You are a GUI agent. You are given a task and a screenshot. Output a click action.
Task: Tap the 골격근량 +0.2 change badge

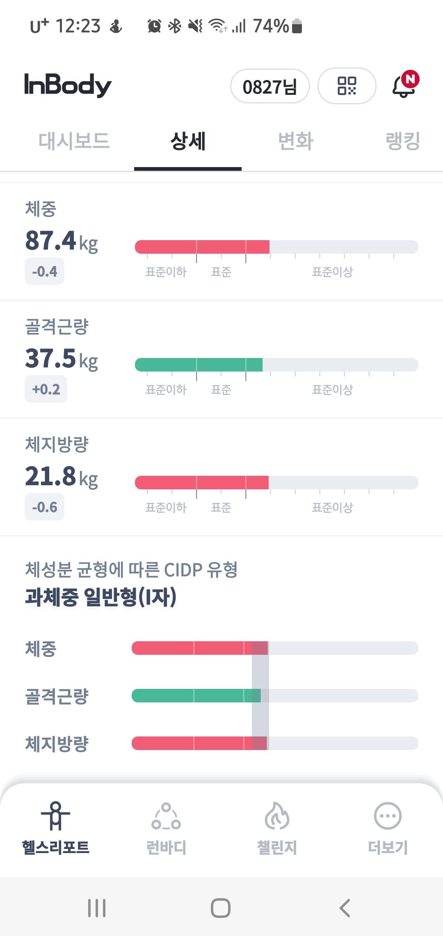coord(46,389)
